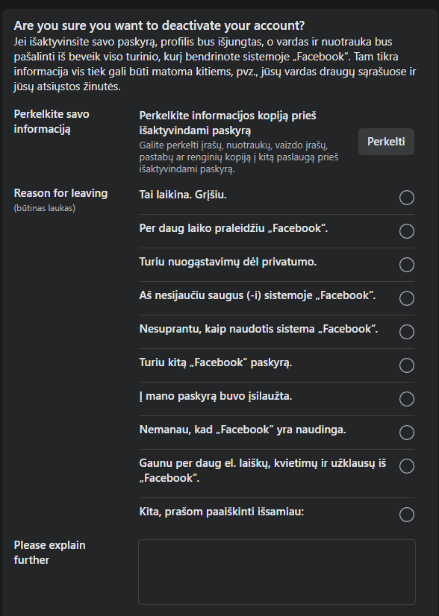439x616 pixels.
Task: Pick 'Nemanau, kad Facebook yra naudinga' radio
Action: [407, 433]
